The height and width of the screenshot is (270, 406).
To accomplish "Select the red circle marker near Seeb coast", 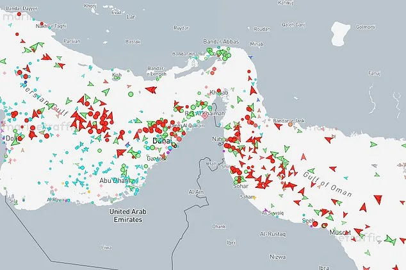I will click(x=314, y=224).
